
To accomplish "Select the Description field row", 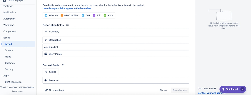I will 116,40.
